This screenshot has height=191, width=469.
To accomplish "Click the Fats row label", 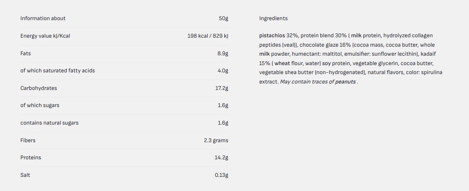I will (25, 54).
